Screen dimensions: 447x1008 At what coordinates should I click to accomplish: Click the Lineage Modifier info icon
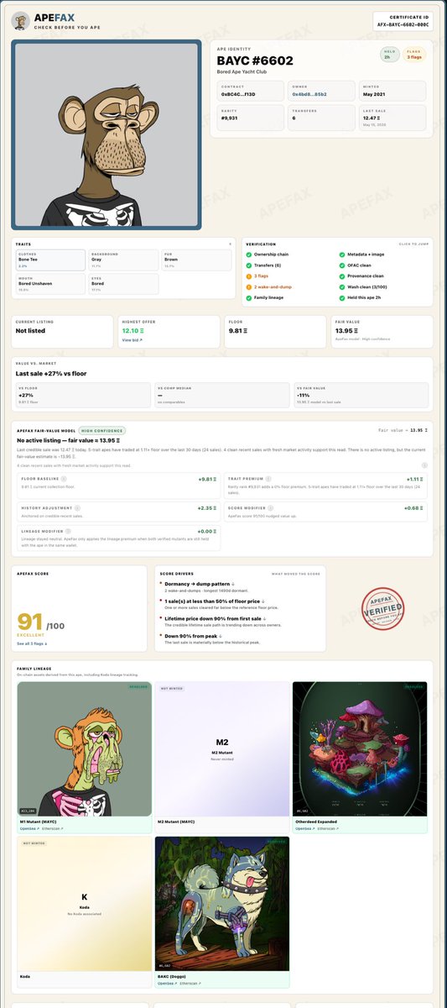pos(68,531)
